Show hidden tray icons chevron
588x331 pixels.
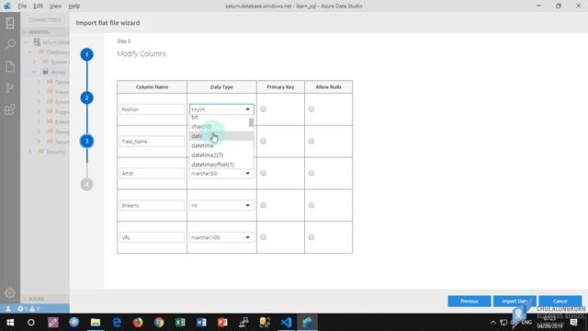pos(493,323)
